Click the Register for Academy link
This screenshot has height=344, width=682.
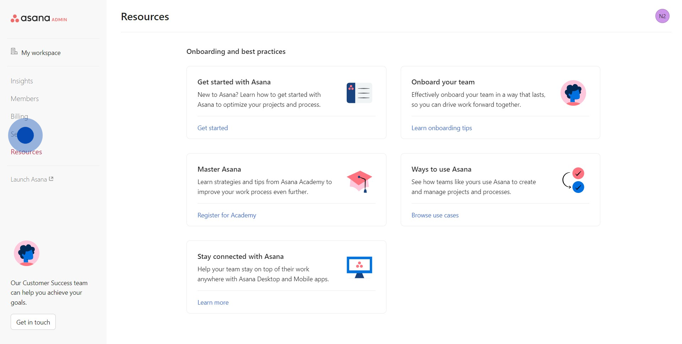[227, 215]
